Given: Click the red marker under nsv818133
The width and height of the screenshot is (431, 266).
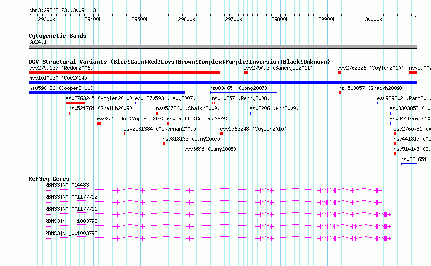Looking at the screenshot, I should pyautogui.click(x=164, y=144).
